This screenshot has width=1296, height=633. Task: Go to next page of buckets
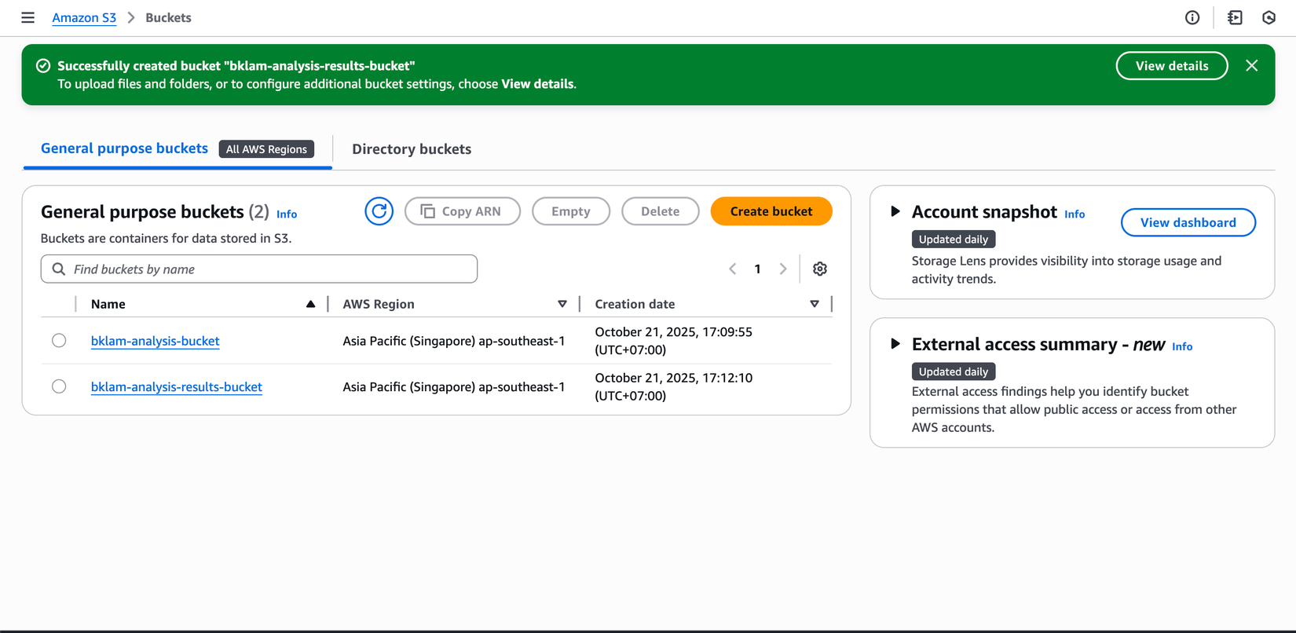click(x=783, y=269)
